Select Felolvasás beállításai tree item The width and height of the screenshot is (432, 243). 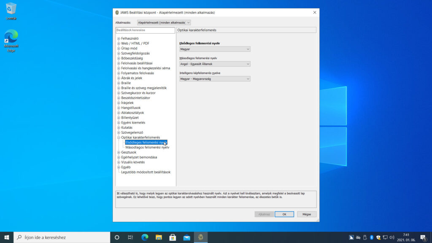tap(137, 63)
